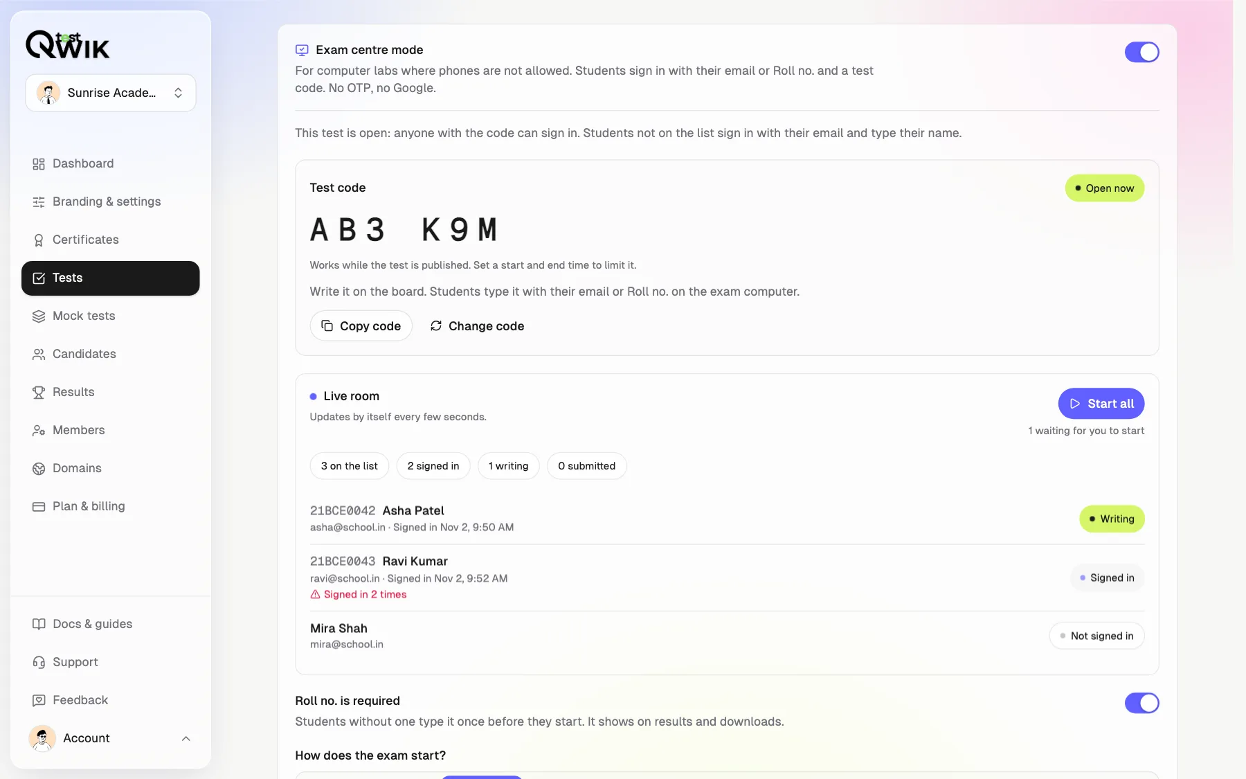Click the Dashboard grid icon

39,164
